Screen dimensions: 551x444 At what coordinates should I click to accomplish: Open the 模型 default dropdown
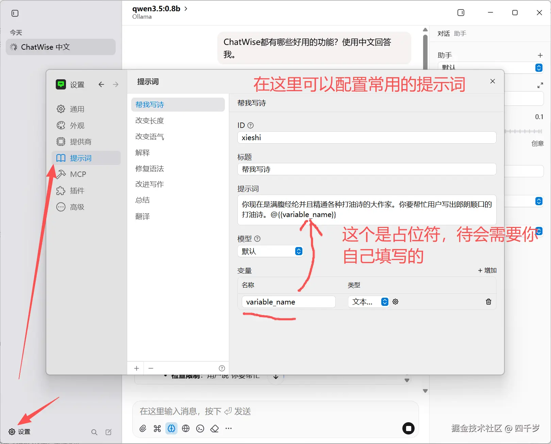pos(270,251)
